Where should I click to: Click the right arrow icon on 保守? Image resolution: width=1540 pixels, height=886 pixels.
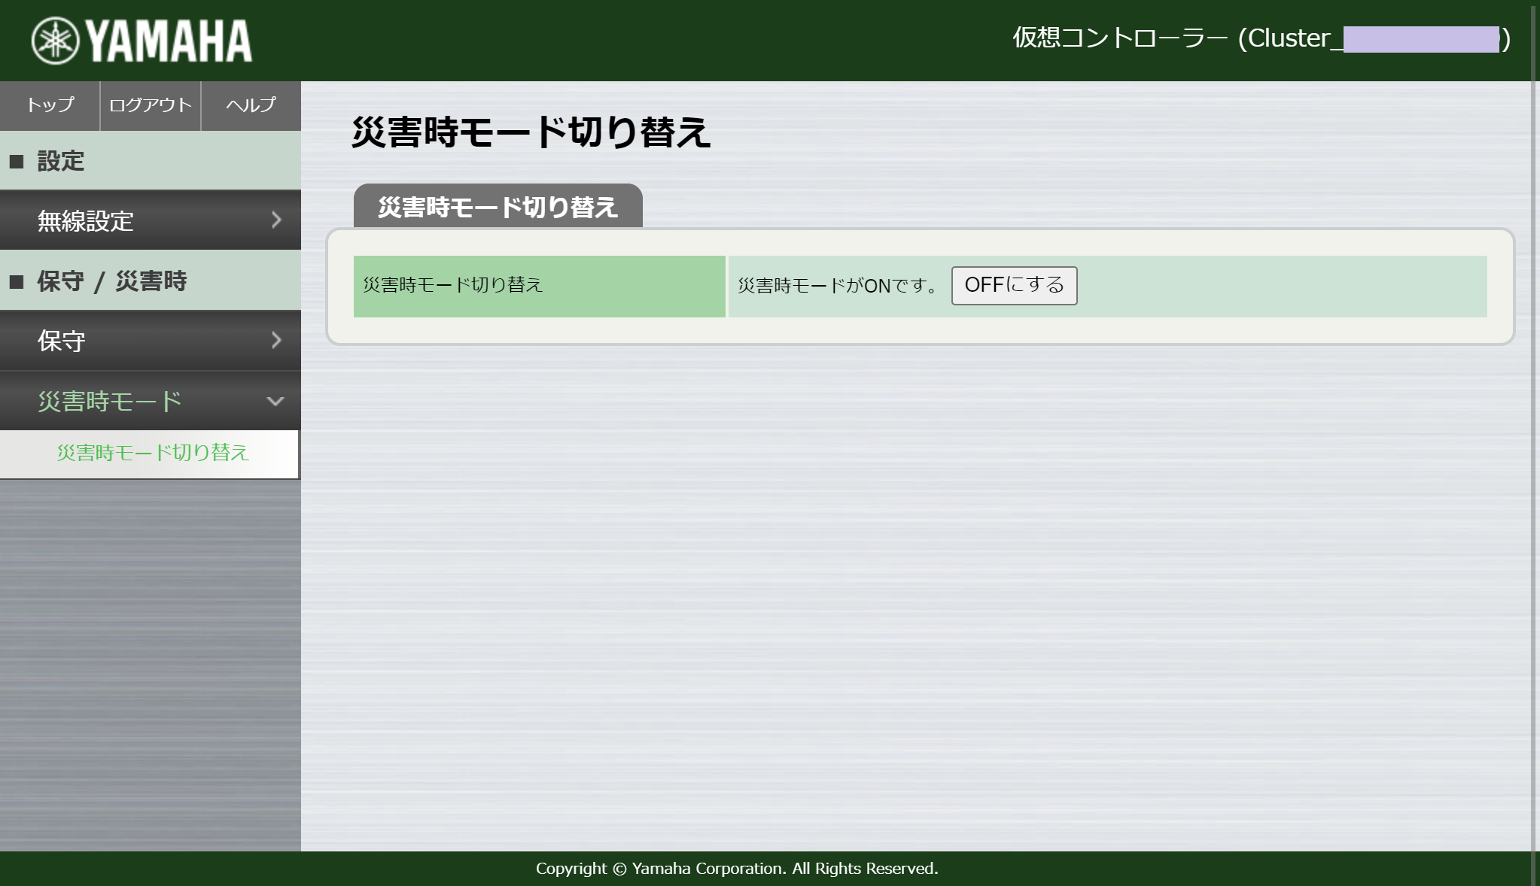(275, 341)
